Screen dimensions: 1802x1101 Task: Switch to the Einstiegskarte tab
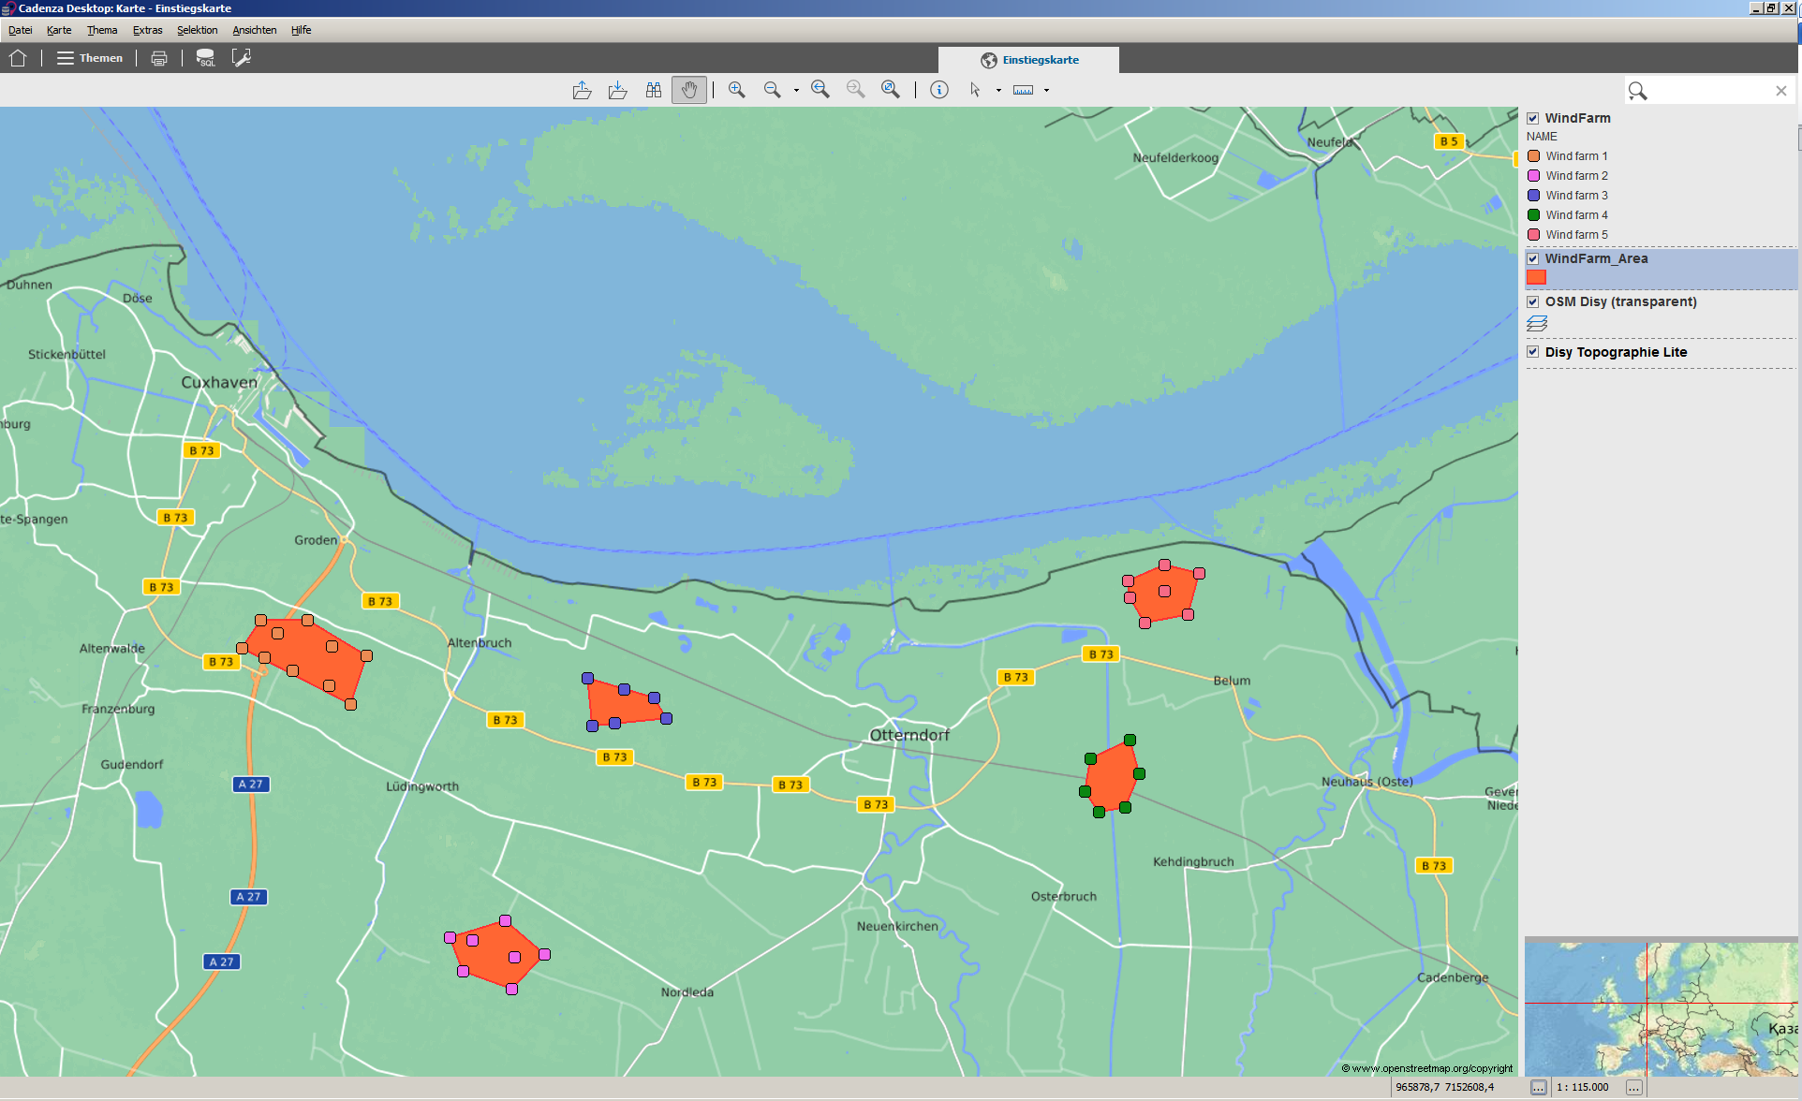(1028, 60)
